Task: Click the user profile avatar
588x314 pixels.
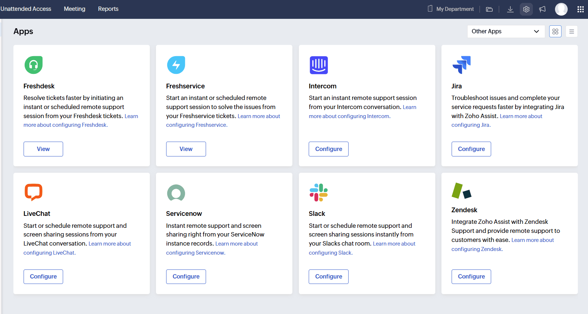Action: coord(561,9)
